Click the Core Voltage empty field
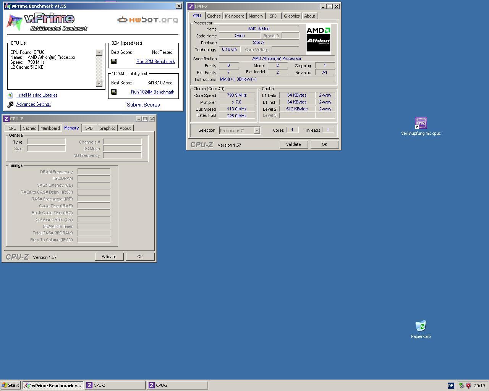 pyautogui.click(x=285, y=50)
